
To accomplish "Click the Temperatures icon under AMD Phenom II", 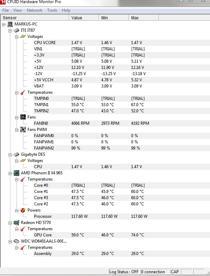I will tap(23, 179).
